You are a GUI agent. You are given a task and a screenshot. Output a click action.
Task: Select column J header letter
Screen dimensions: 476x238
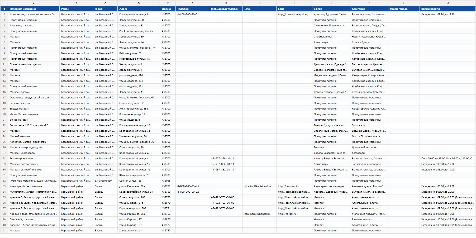(331, 3)
